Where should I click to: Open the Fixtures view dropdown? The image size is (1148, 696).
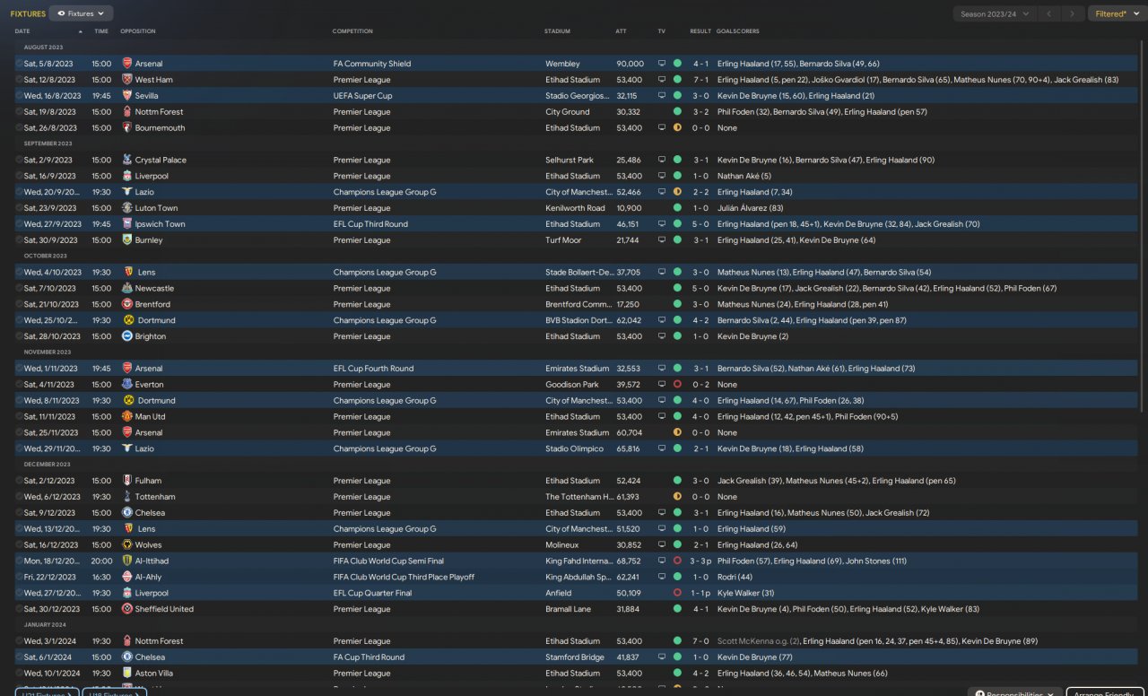point(82,13)
